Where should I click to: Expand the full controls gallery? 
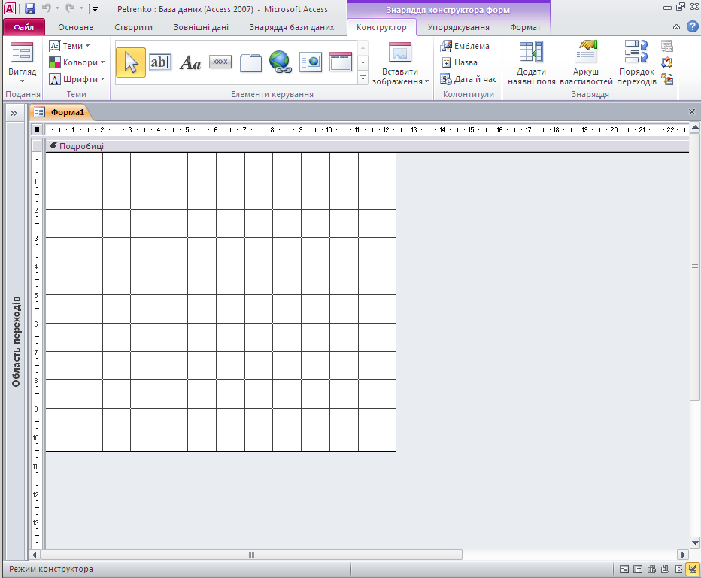tap(363, 78)
